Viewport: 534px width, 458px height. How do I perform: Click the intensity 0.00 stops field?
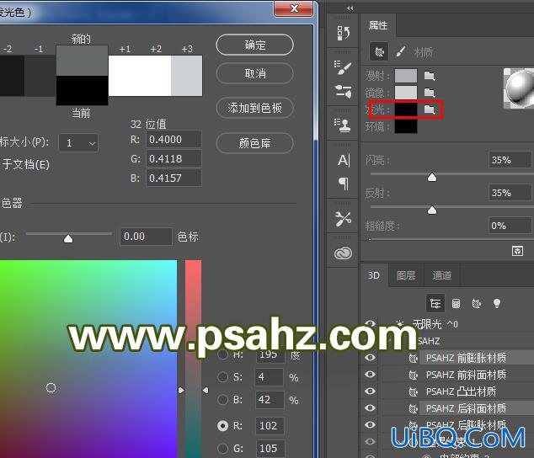pyautogui.click(x=146, y=237)
